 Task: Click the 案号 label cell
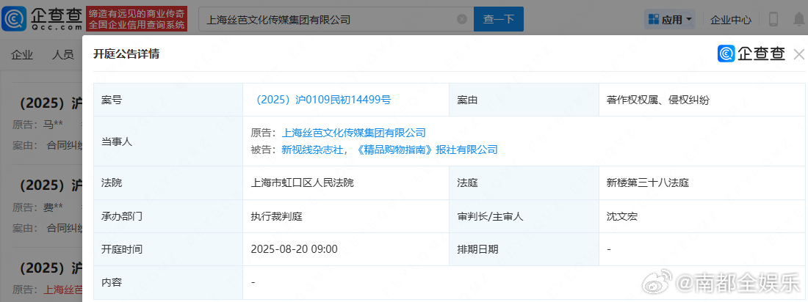click(168, 100)
